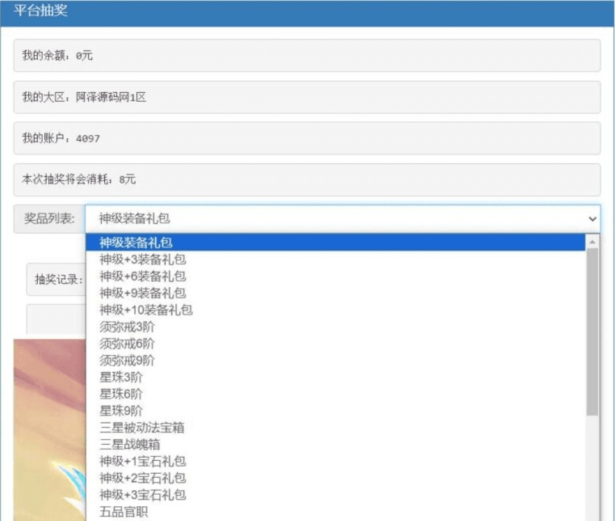Select the 神级+6装备礼包 option
The image size is (615, 521).
click(x=143, y=276)
